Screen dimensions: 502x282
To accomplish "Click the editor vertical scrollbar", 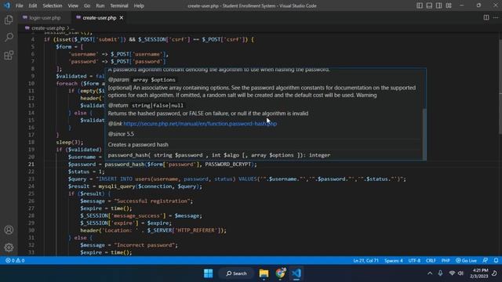I will tap(500, 86).
